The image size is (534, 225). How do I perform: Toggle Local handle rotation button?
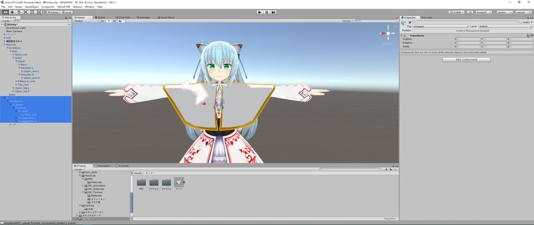(66, 12)
